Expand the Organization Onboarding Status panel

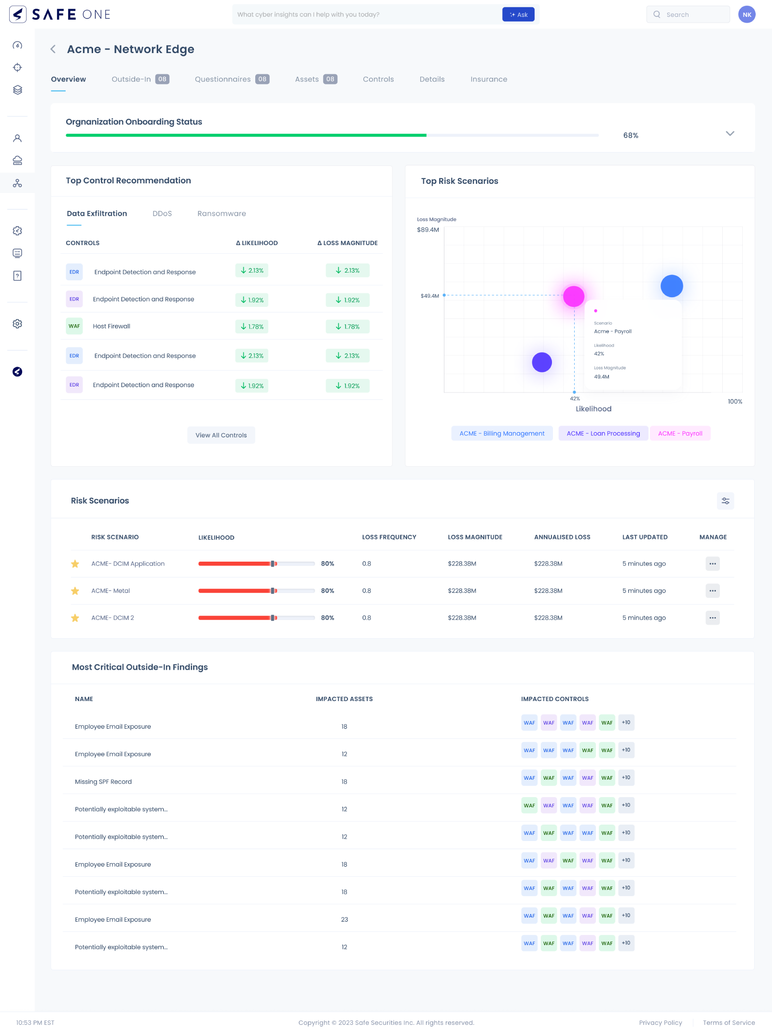tap(730, 134)
